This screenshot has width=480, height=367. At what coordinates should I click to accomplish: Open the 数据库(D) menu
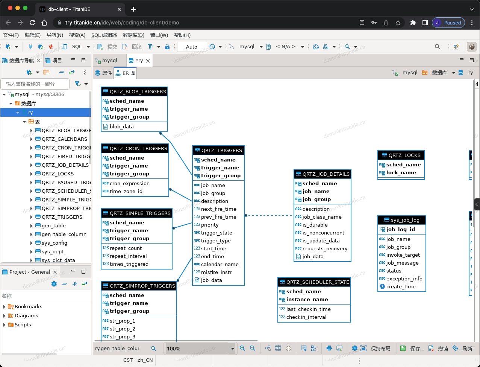[133, 35]
